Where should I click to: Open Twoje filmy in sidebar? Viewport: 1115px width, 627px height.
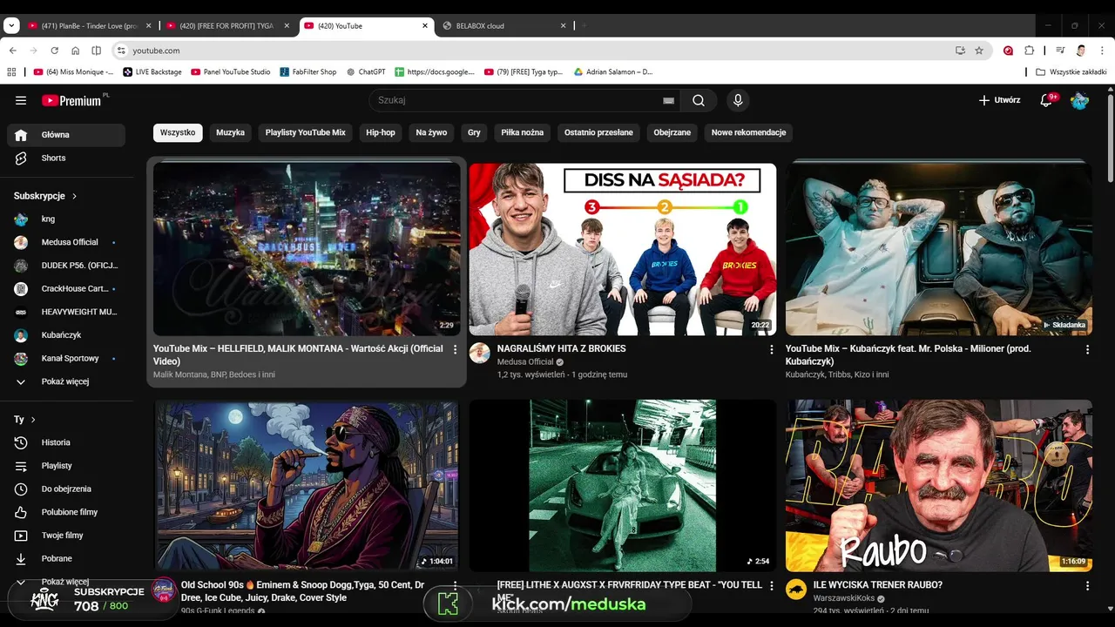coord(66,536)
